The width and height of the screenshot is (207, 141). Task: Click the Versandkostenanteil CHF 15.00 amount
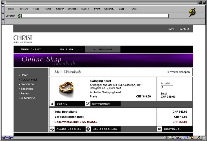click(181, 117)
